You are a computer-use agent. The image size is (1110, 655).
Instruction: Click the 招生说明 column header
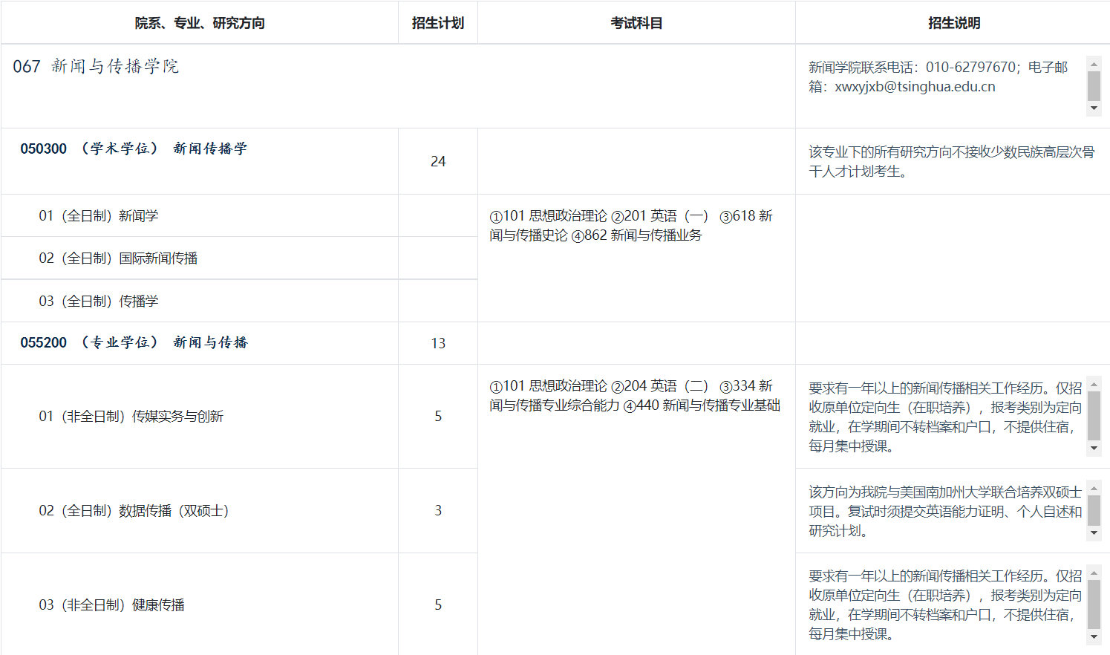[954, 23]
